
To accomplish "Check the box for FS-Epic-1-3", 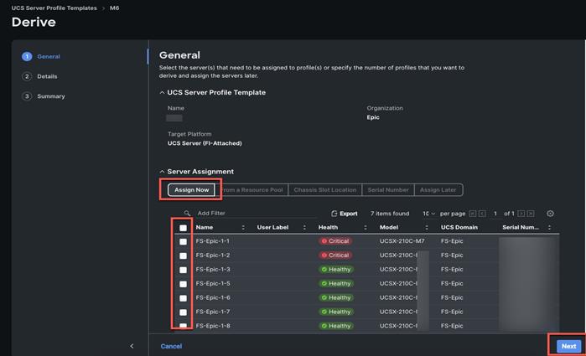I will (x=183, y=270).
